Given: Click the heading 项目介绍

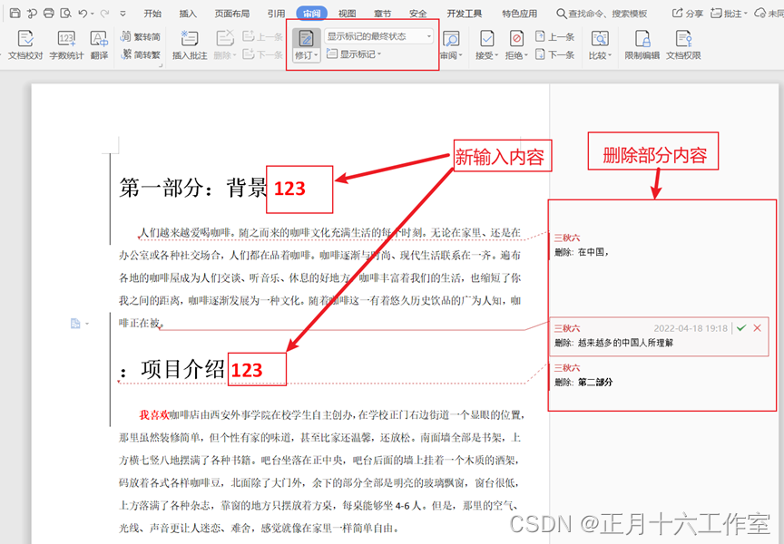Looking at the screenshot, I should (182, 370).
